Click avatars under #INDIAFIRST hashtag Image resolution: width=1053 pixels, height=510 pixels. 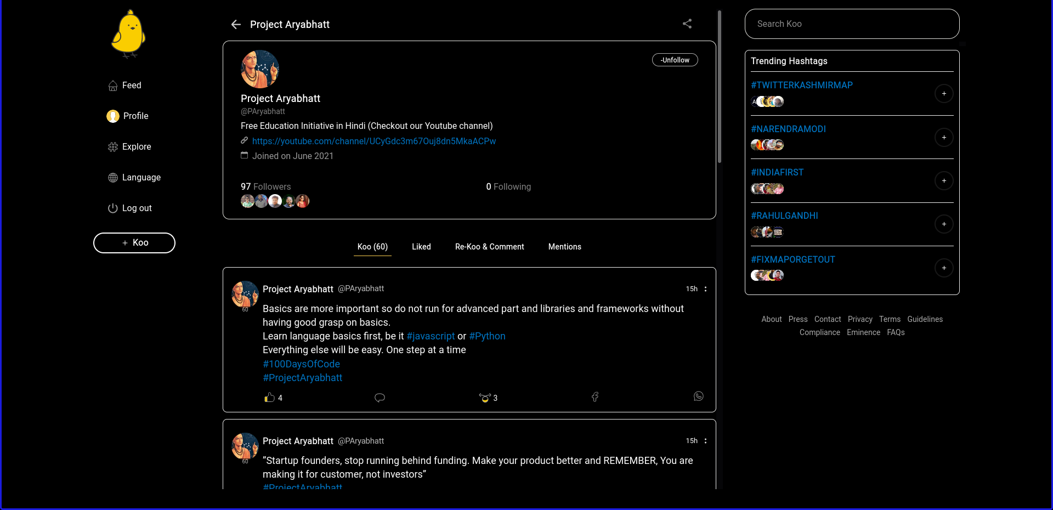pos(767,189)
